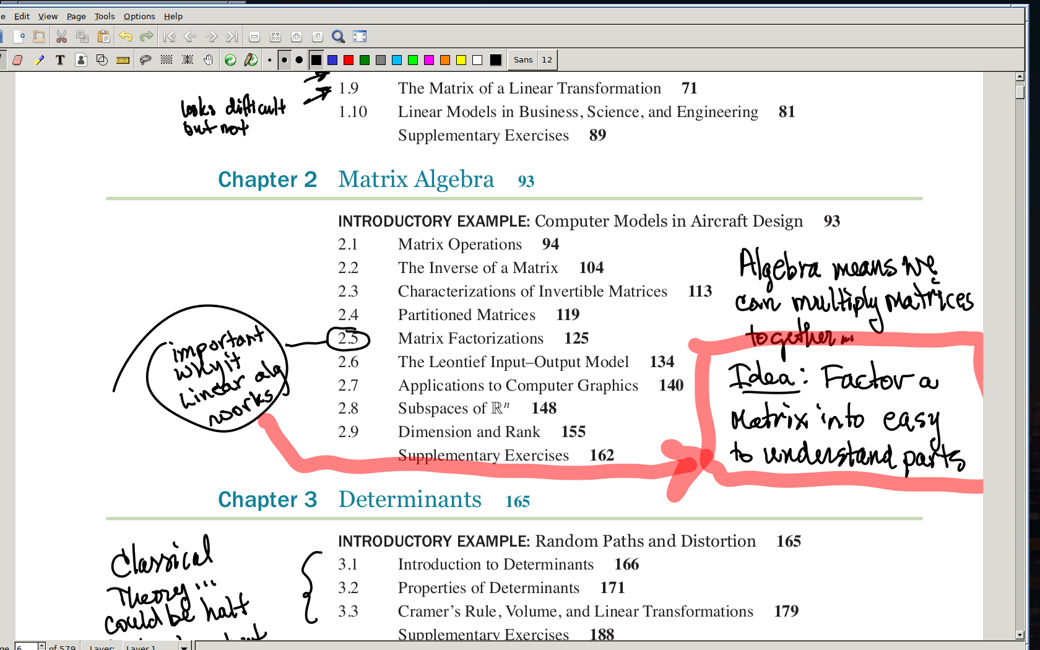1040x650 pixels.
Task: Activate the Text tool
Action: click(60, 60)
